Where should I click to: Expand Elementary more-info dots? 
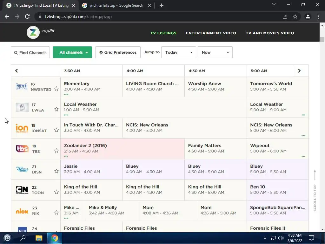pyautogui.click(x=66, y=94)
